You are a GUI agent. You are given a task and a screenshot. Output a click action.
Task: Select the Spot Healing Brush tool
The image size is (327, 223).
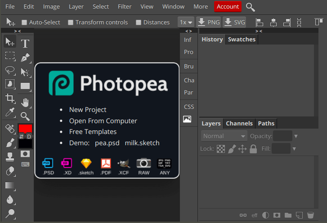(x=10, y=129)
